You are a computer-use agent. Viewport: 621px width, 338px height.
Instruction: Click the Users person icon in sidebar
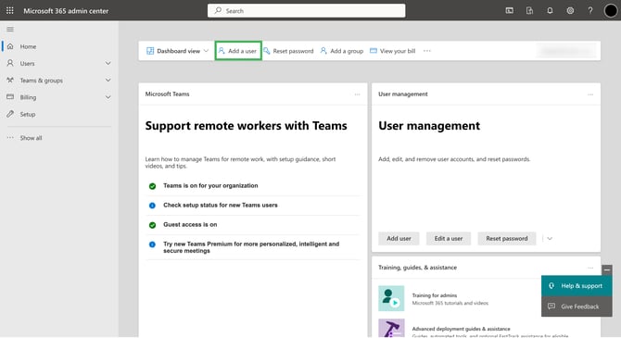tap(10, 63)
